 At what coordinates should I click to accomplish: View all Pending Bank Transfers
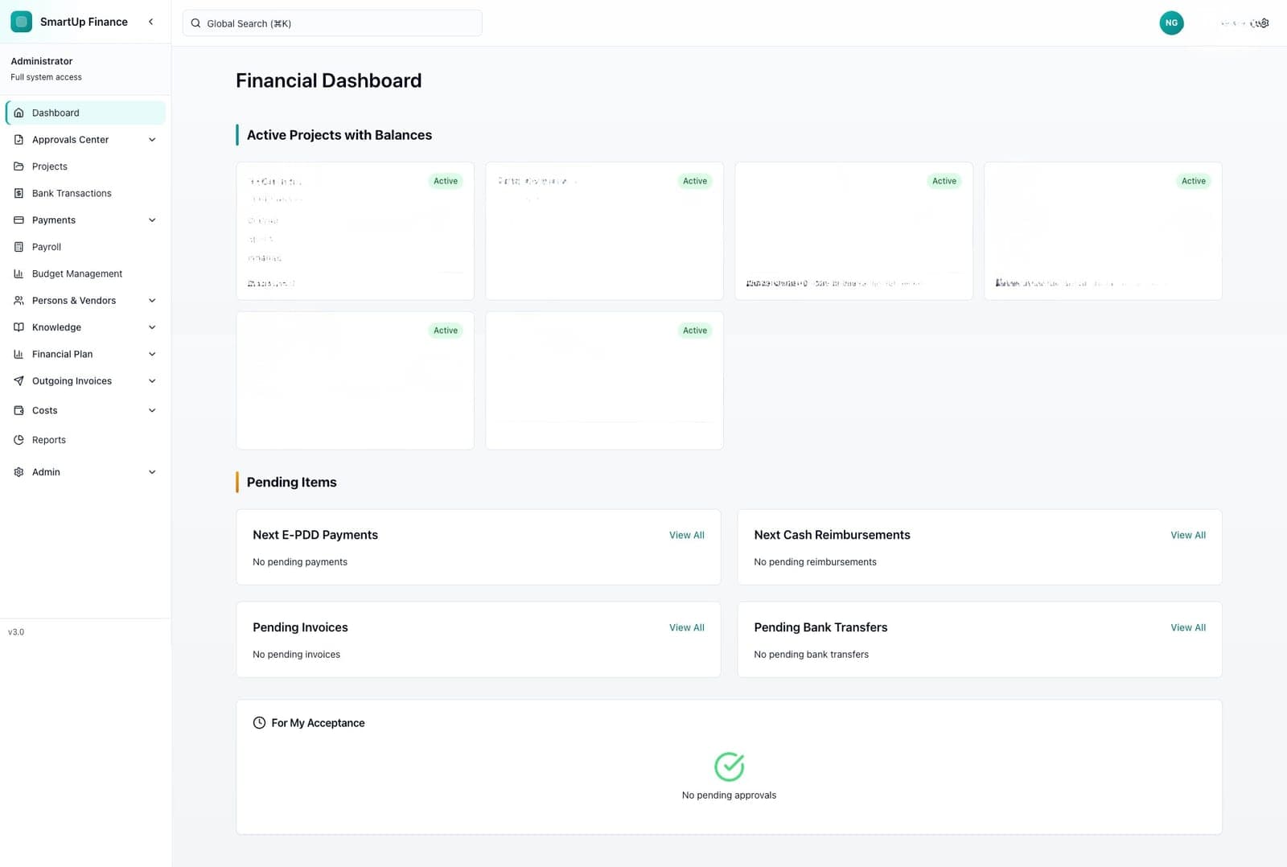pos(1188,627)
